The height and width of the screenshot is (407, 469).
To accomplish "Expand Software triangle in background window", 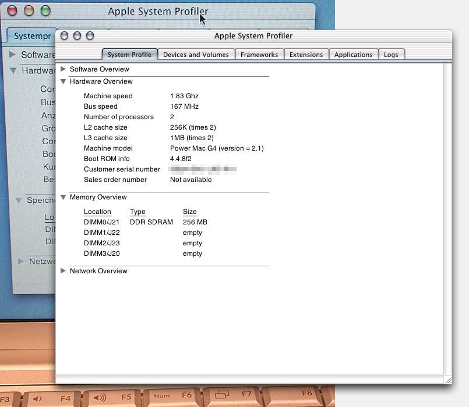I will click(12, 55).
